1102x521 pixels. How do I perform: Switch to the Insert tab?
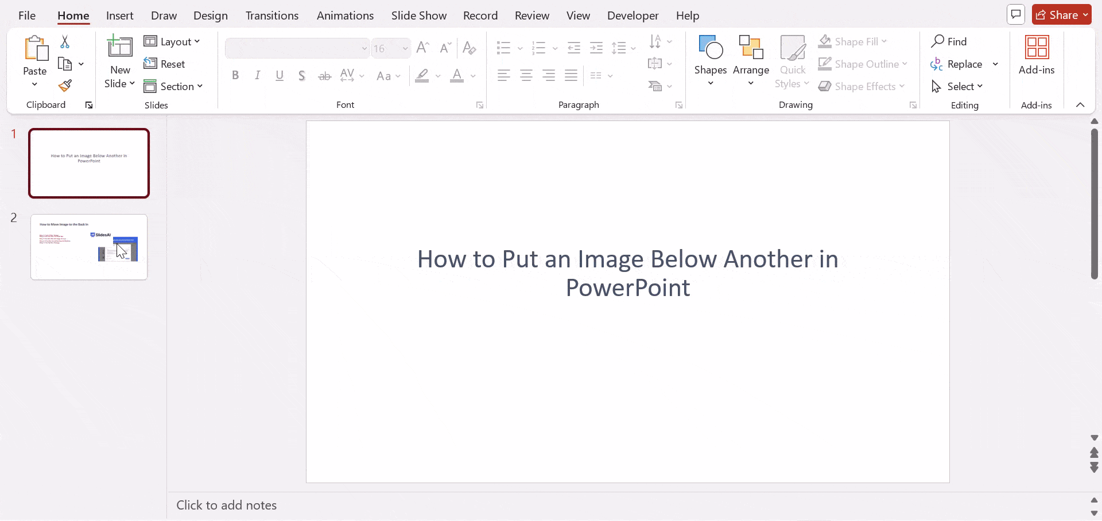coord(119,15)
